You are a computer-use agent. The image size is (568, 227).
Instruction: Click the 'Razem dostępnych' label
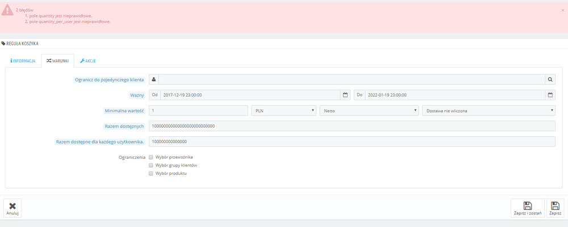point(124,127)
